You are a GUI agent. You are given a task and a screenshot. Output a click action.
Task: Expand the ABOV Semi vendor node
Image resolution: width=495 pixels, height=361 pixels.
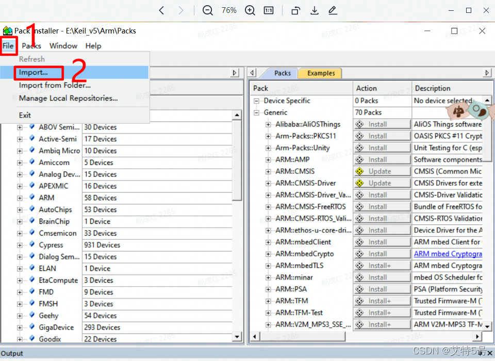click(20, 127)
